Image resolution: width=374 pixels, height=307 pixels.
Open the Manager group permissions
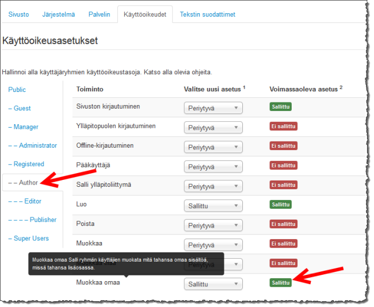tap(23, 127)
